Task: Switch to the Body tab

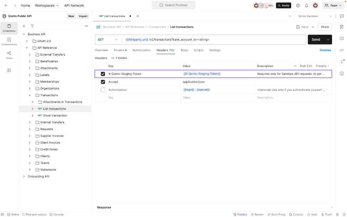Action: click(184, 50)
